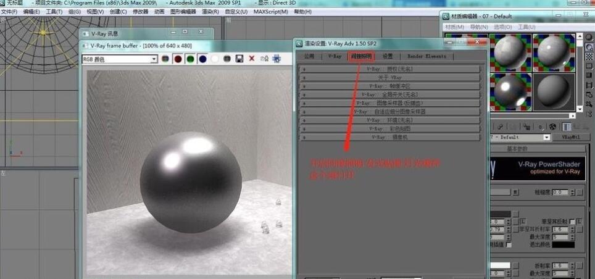Image resolution: width=595 pixels, height=279 pixels.
Task: Select the top-middle material sample sphere
Action: click(x=510, y=52)
